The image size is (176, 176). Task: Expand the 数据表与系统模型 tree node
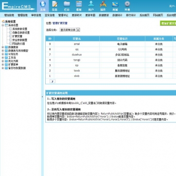pyautogui.click(x=3, y=51)
